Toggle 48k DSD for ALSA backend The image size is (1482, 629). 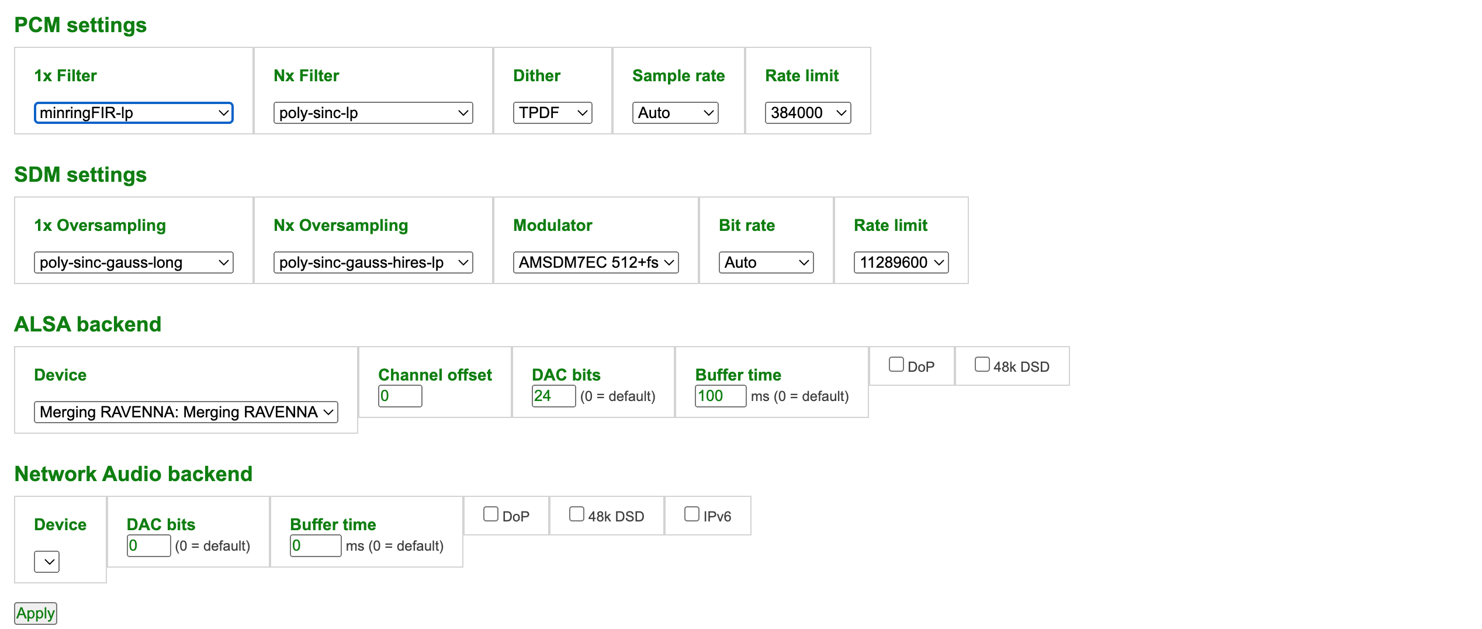[x=982, y=365]
